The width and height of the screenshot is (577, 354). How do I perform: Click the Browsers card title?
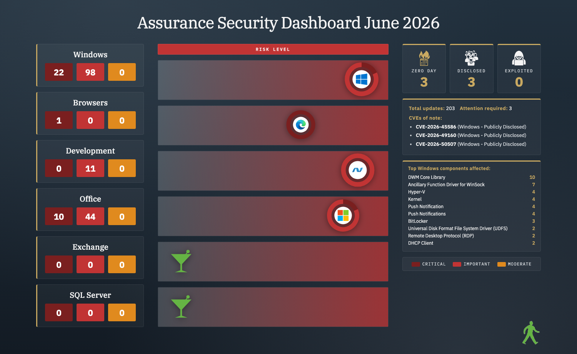pyautogui.click(x=90, y=103)
